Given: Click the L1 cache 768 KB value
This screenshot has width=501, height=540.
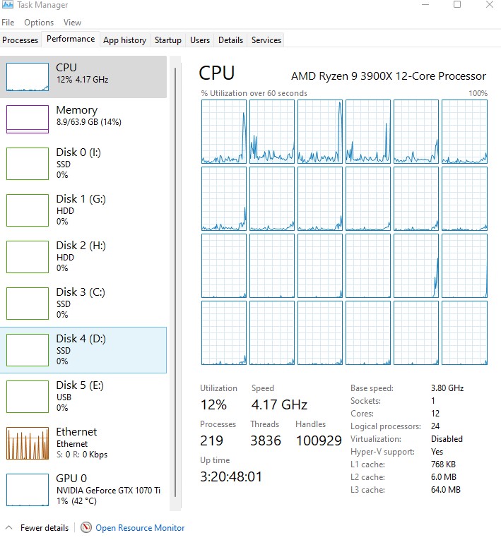Looking at the screenshot, I should point(443,464).
